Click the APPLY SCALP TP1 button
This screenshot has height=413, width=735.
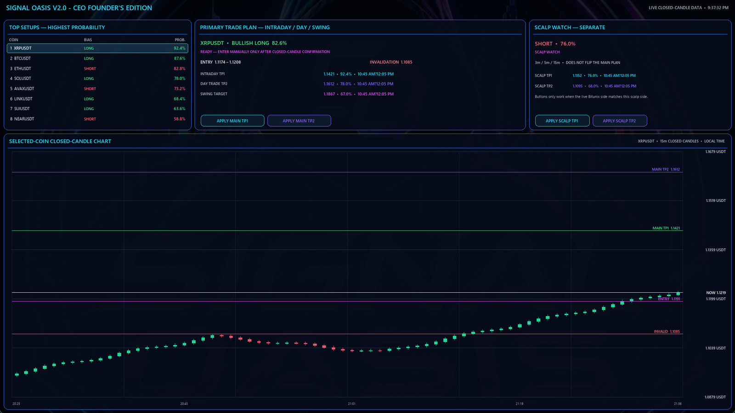pyautogui.click(x=562, y=121)
